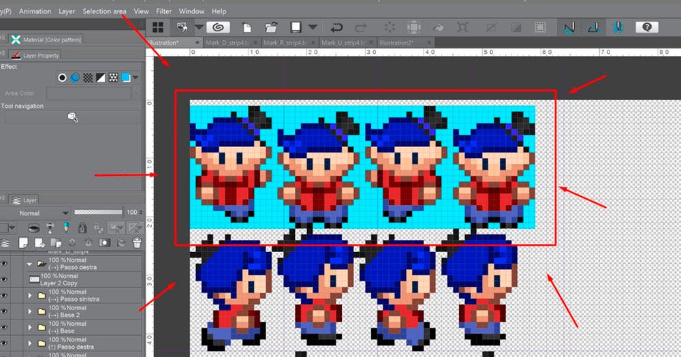Delete layer with the trash icon

(137, 243)
